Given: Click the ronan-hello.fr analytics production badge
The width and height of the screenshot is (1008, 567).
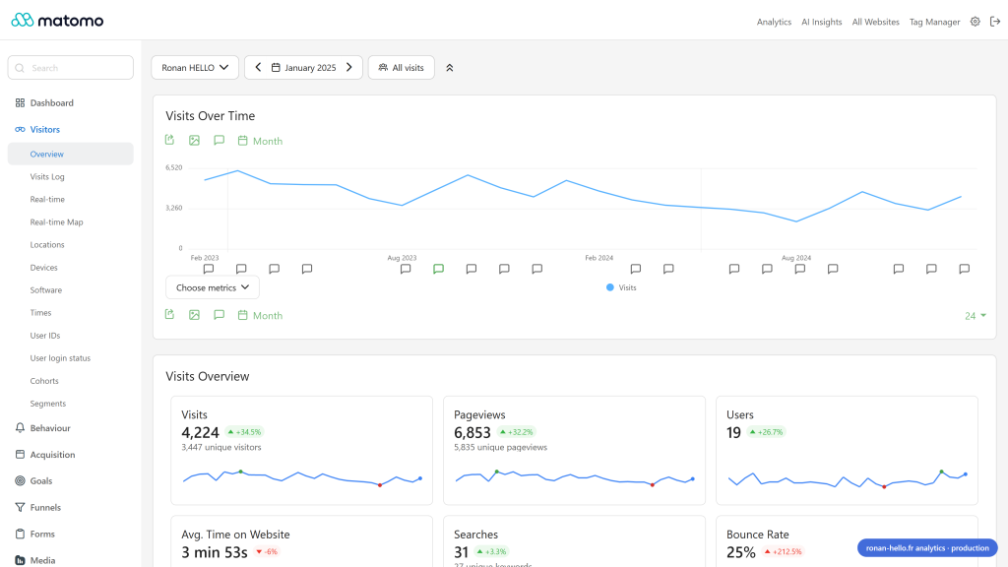Looking at the screenshot, I should pos(927,547).
